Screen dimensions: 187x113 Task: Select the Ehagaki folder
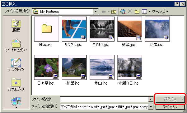click(46, 32)
